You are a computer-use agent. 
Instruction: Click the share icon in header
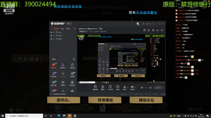tap(162, 30)
